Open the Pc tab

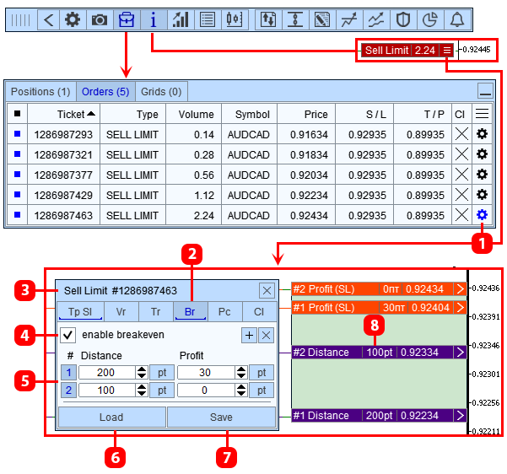point(224,312)
